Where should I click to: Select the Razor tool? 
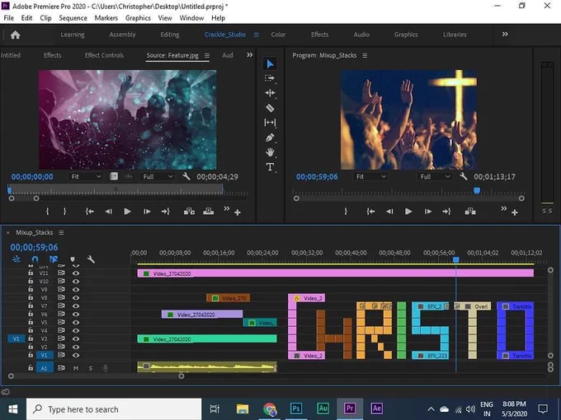(270, 108)
